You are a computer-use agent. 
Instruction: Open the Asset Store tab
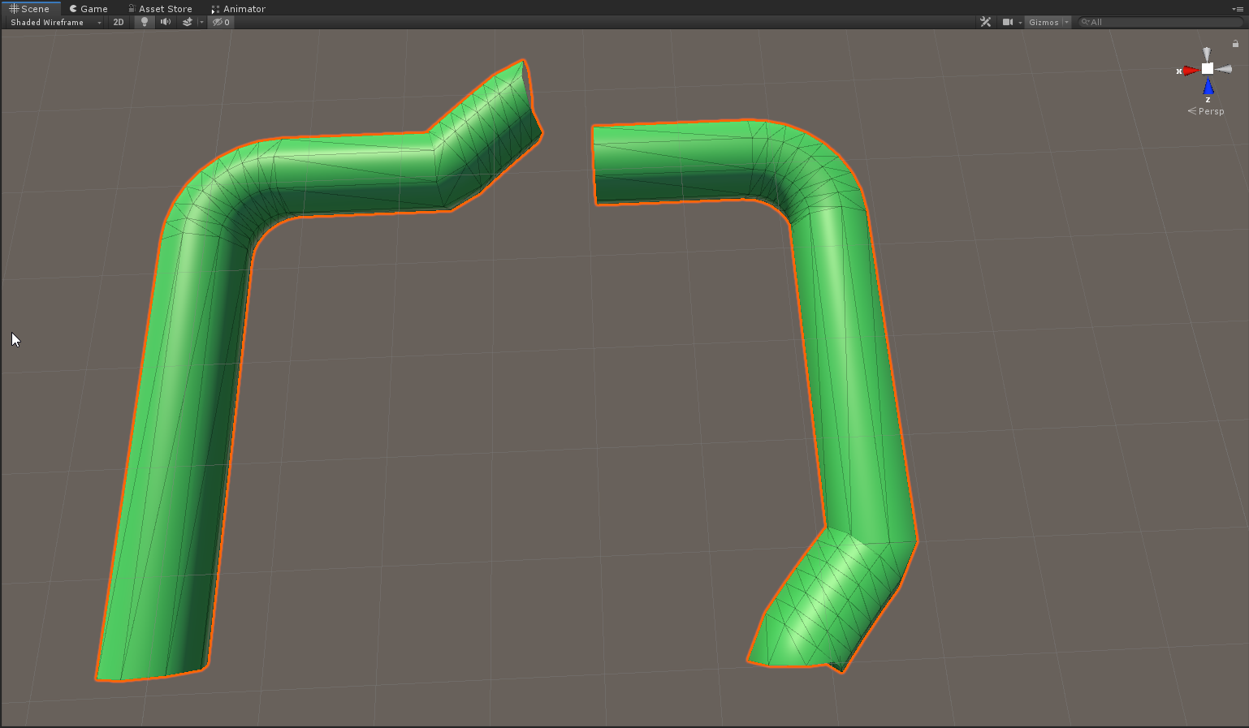pos(160,9)
